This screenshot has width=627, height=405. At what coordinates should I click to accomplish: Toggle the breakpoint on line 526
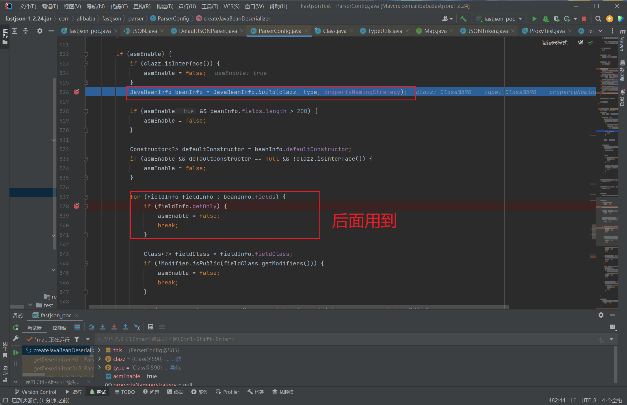click(x=77, y=92)
